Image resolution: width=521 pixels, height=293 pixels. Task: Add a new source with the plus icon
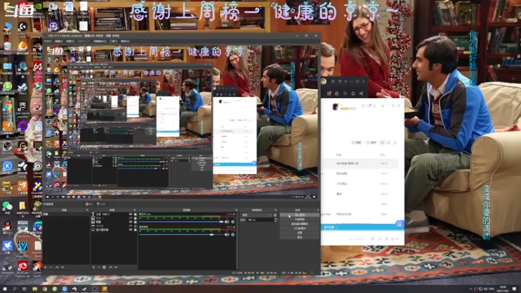click(93, 267)
